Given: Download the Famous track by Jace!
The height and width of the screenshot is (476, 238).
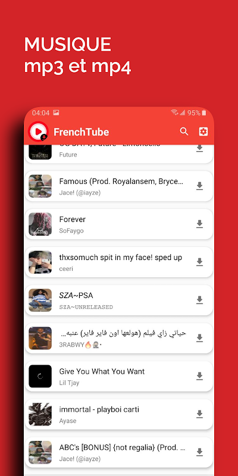Looking at the screenshot, I should pos(199,186).
